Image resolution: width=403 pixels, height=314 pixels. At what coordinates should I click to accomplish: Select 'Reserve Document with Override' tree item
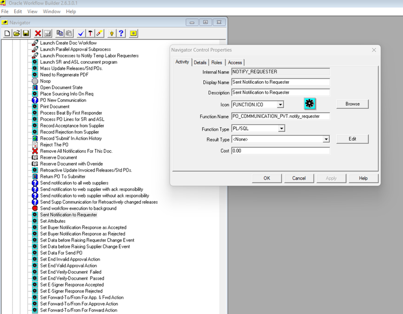[x=71, y=164]
